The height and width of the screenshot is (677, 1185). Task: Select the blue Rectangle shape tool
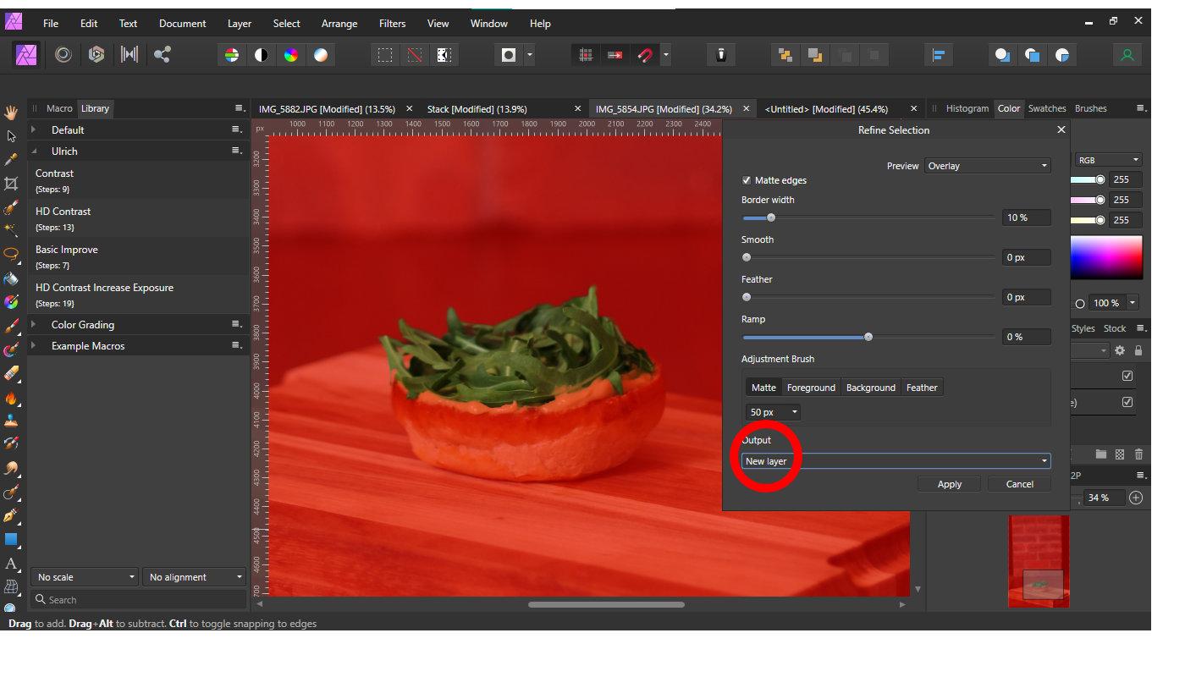tap(11, 539)
